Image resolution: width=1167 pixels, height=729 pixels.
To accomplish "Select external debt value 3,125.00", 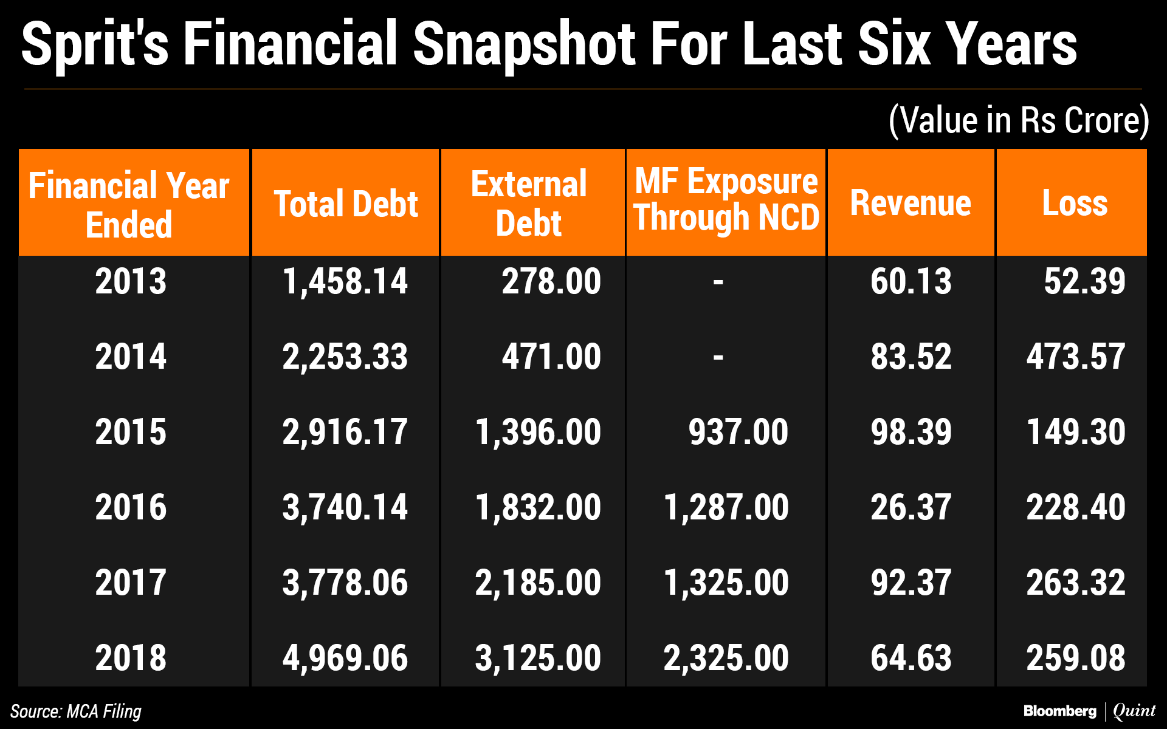I will (x=538, y=657).
